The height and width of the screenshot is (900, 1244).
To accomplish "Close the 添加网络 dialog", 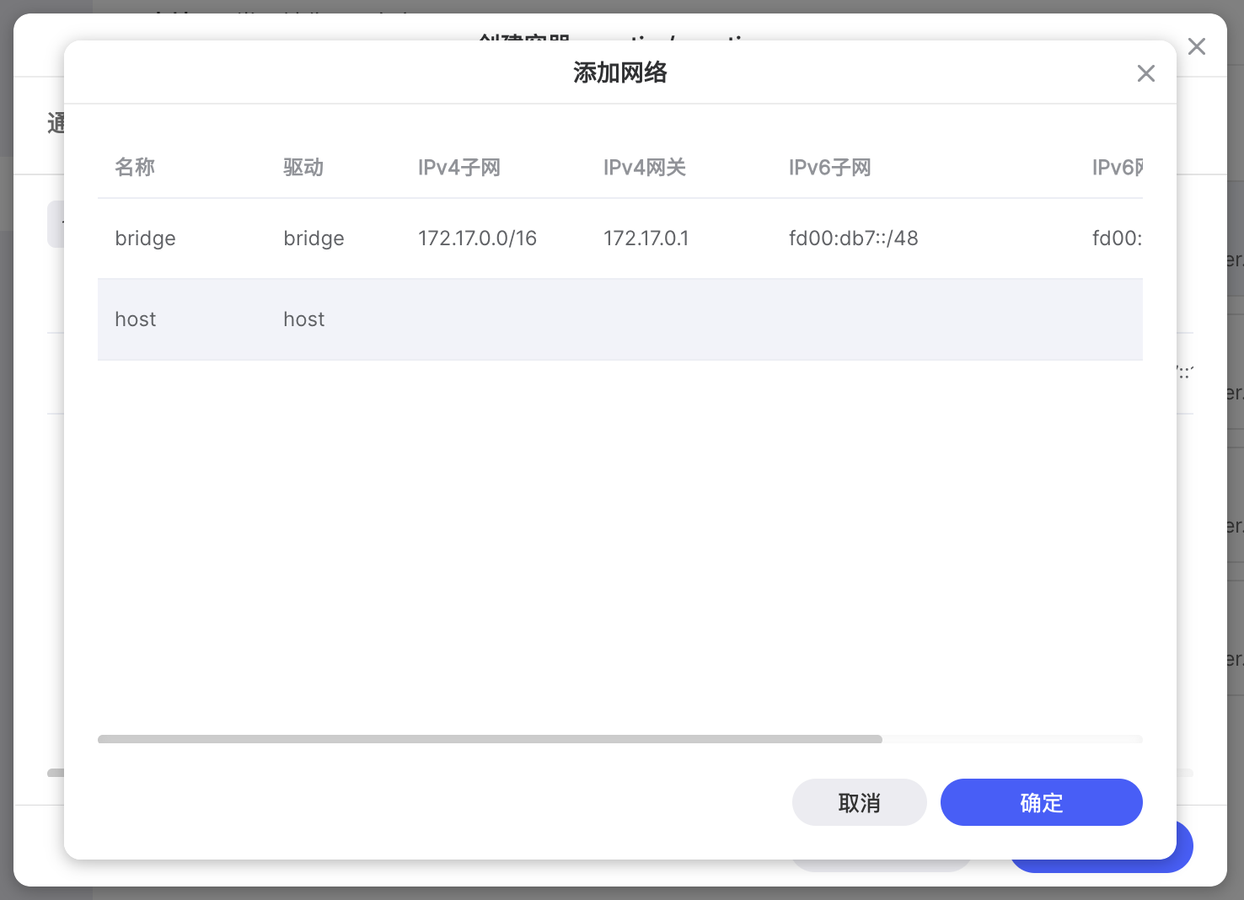I will (1145, 73).
